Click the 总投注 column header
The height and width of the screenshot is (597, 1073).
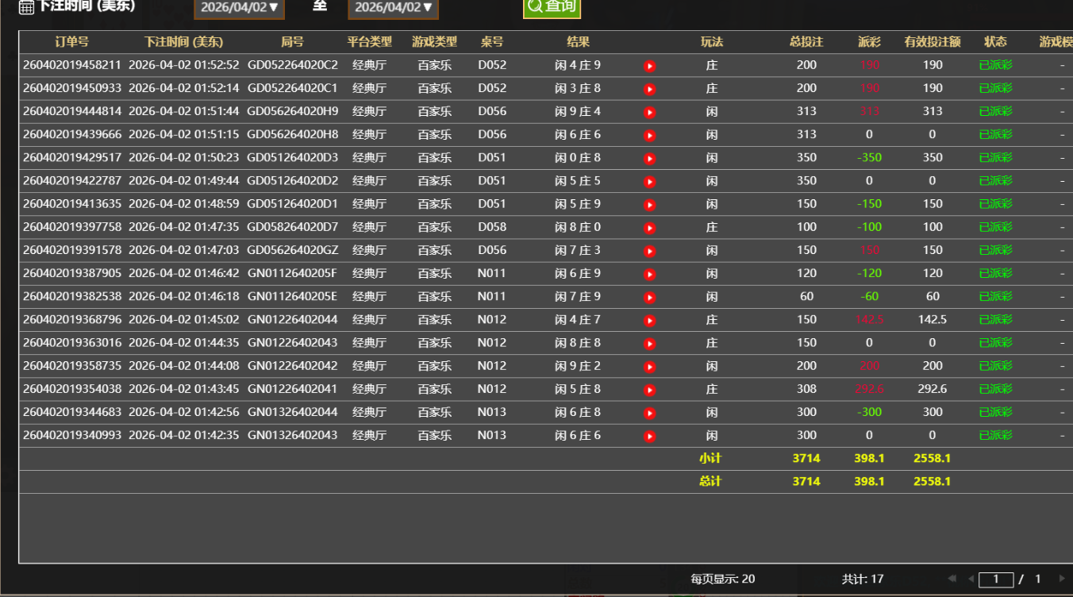[806, 41]
